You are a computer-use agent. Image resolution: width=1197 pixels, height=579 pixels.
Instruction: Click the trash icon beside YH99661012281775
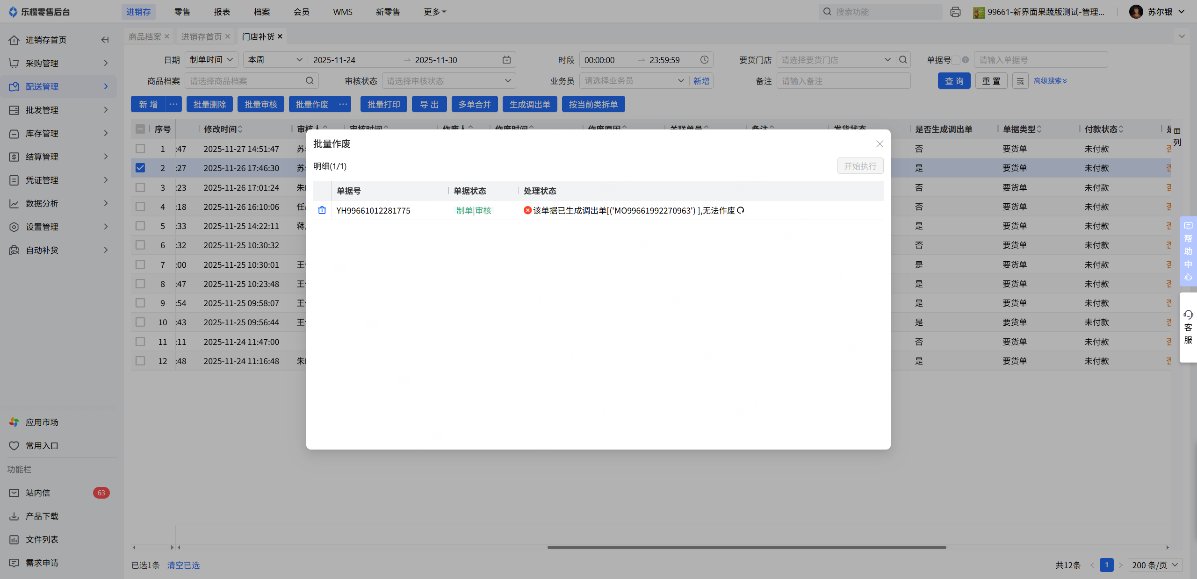point(322,210)
